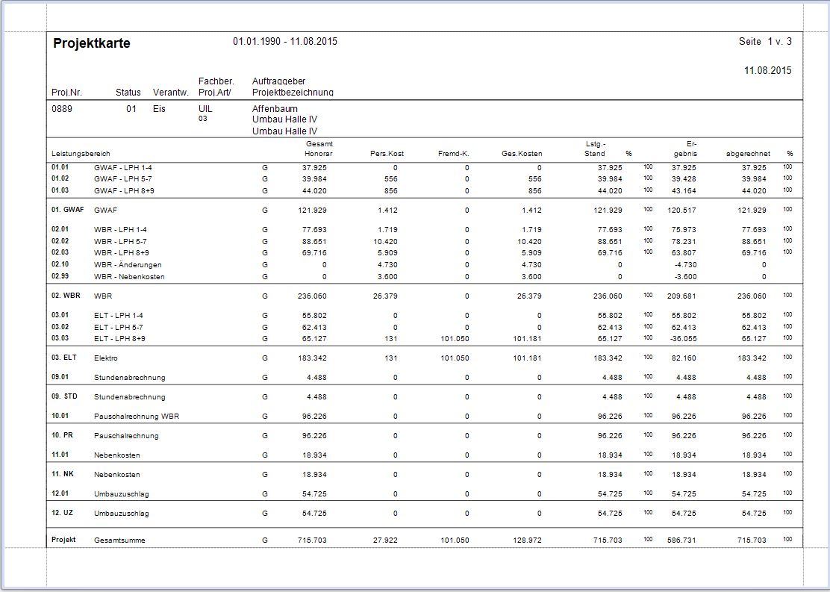Image resolution: width=830 pixels, height=592 pixels.
Task: Click the Gesamtsumme label in the Projekt row
Action: [119, 540]
